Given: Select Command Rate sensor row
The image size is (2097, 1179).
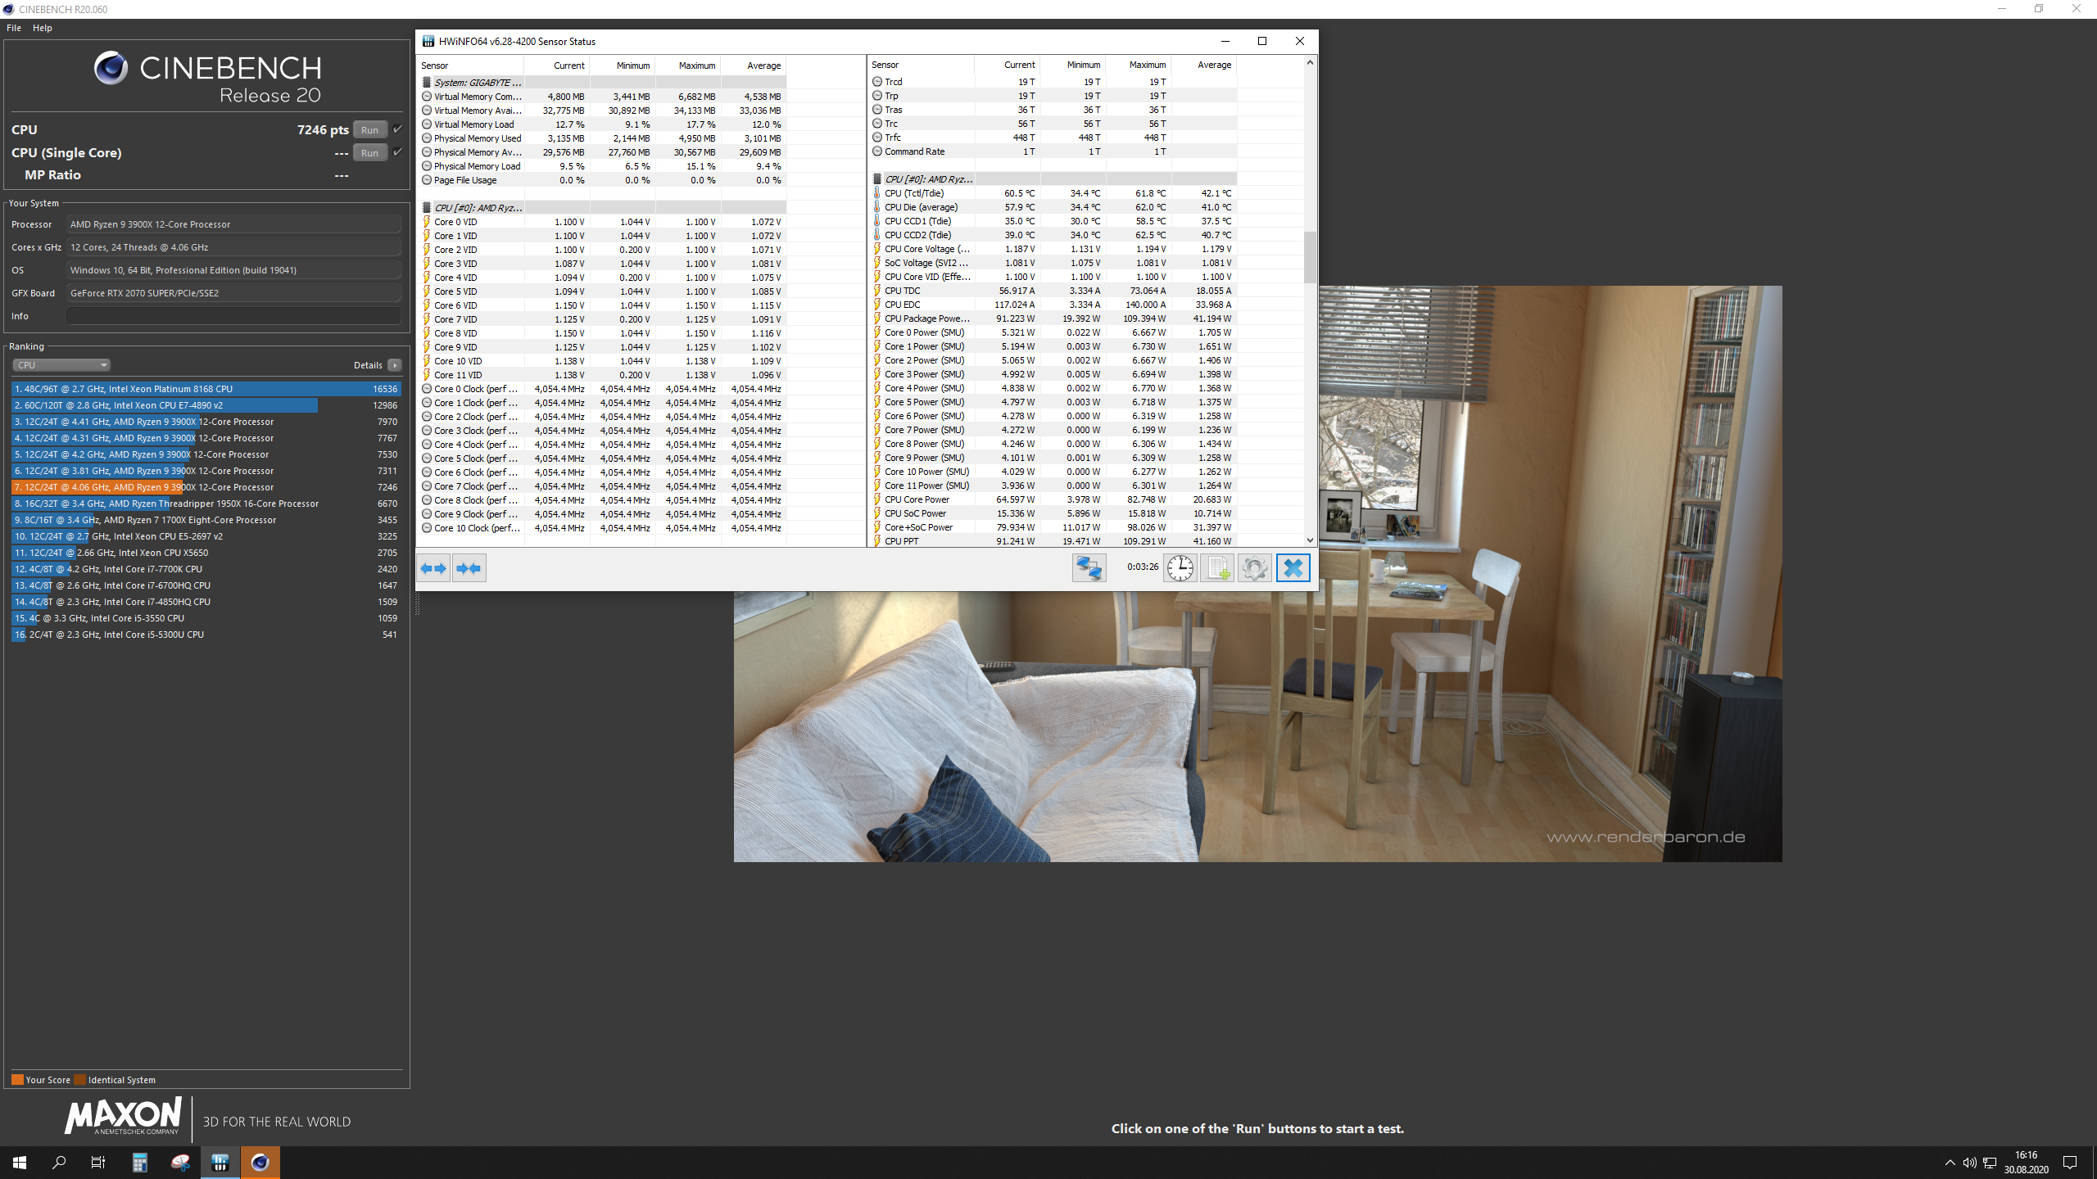Looking at the screenshot, I should click(x=1053, y=151).
